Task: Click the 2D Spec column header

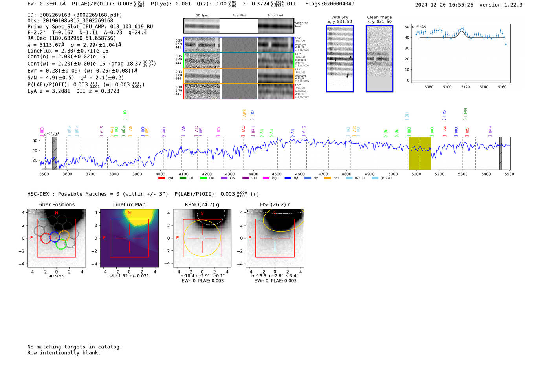Action: pyautogui.click(x=202, y=16)
